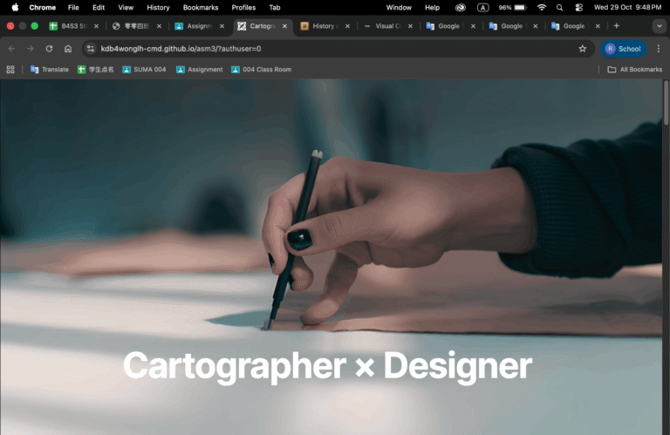Open the Bookmarks menu in menu bar
The width and height of the screenshot is (670, 435).
(x=201, y=7)
